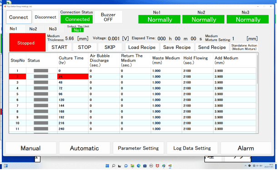Click the Culture Time (hr) column header

73,61
